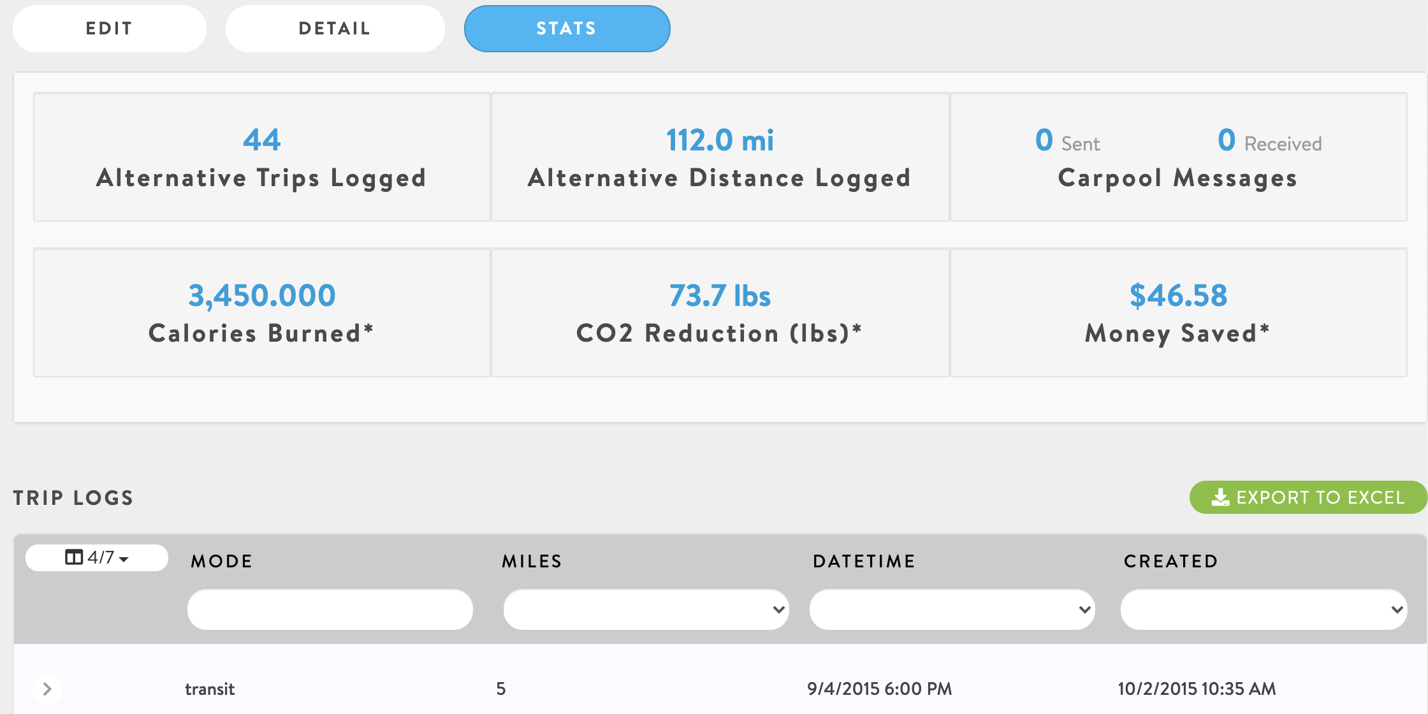The width and height of the screenshot is (1428, 714).
Task: Click the MODE column header
Action: point(222,561)
